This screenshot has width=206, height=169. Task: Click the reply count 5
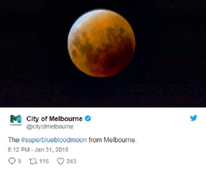tap(20, 161)
